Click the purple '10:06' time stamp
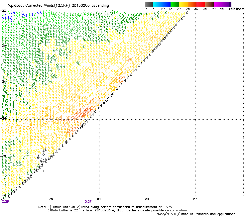This screenshot has height=216, width=246. tap(5, 202)
